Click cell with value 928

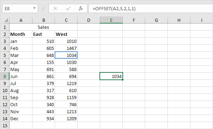pos(44,98)
